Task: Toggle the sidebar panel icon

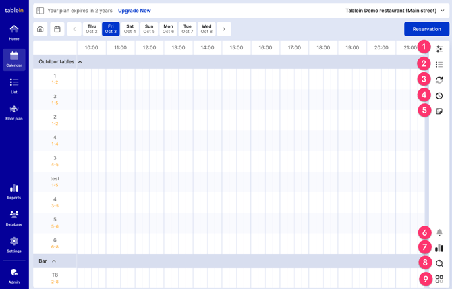Action: pyautogui.click(x=40, y=11)
